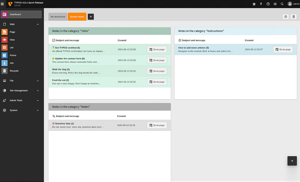This screenshot has width=300, height=182.
Task: Open the help menu icon
Action: (x=268, y=4)
